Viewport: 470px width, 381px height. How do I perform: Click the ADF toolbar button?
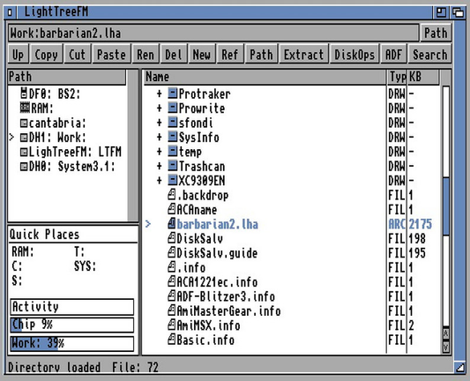pyautogui.click(x=394, y=55)
